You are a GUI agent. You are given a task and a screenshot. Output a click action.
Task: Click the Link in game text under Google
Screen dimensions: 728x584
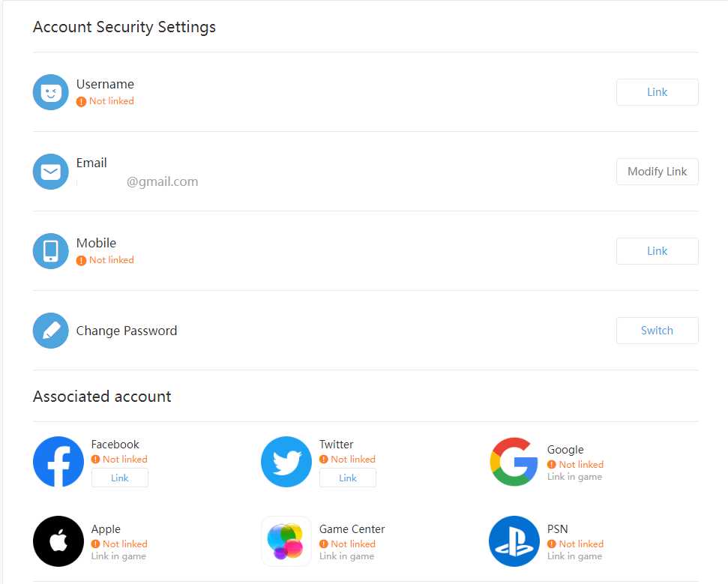[x=574, y=476]
